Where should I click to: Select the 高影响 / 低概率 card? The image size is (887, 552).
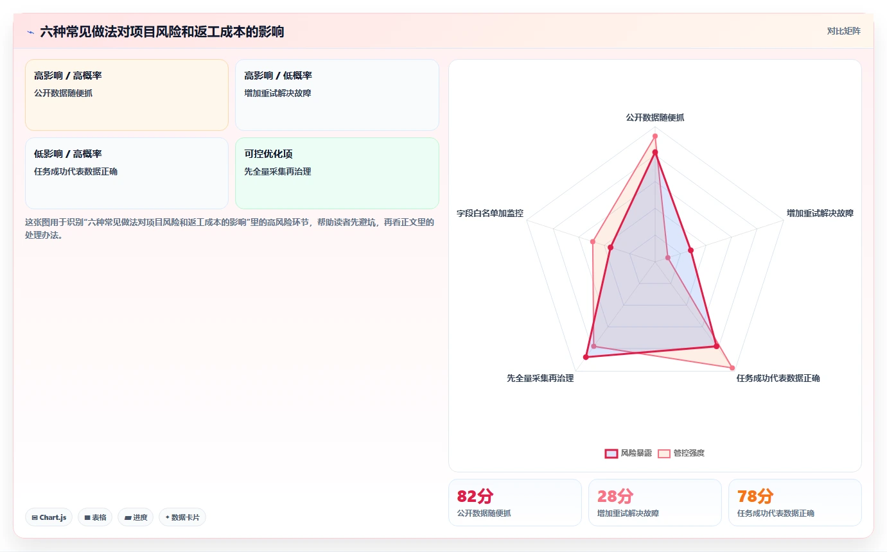(337, 95)
